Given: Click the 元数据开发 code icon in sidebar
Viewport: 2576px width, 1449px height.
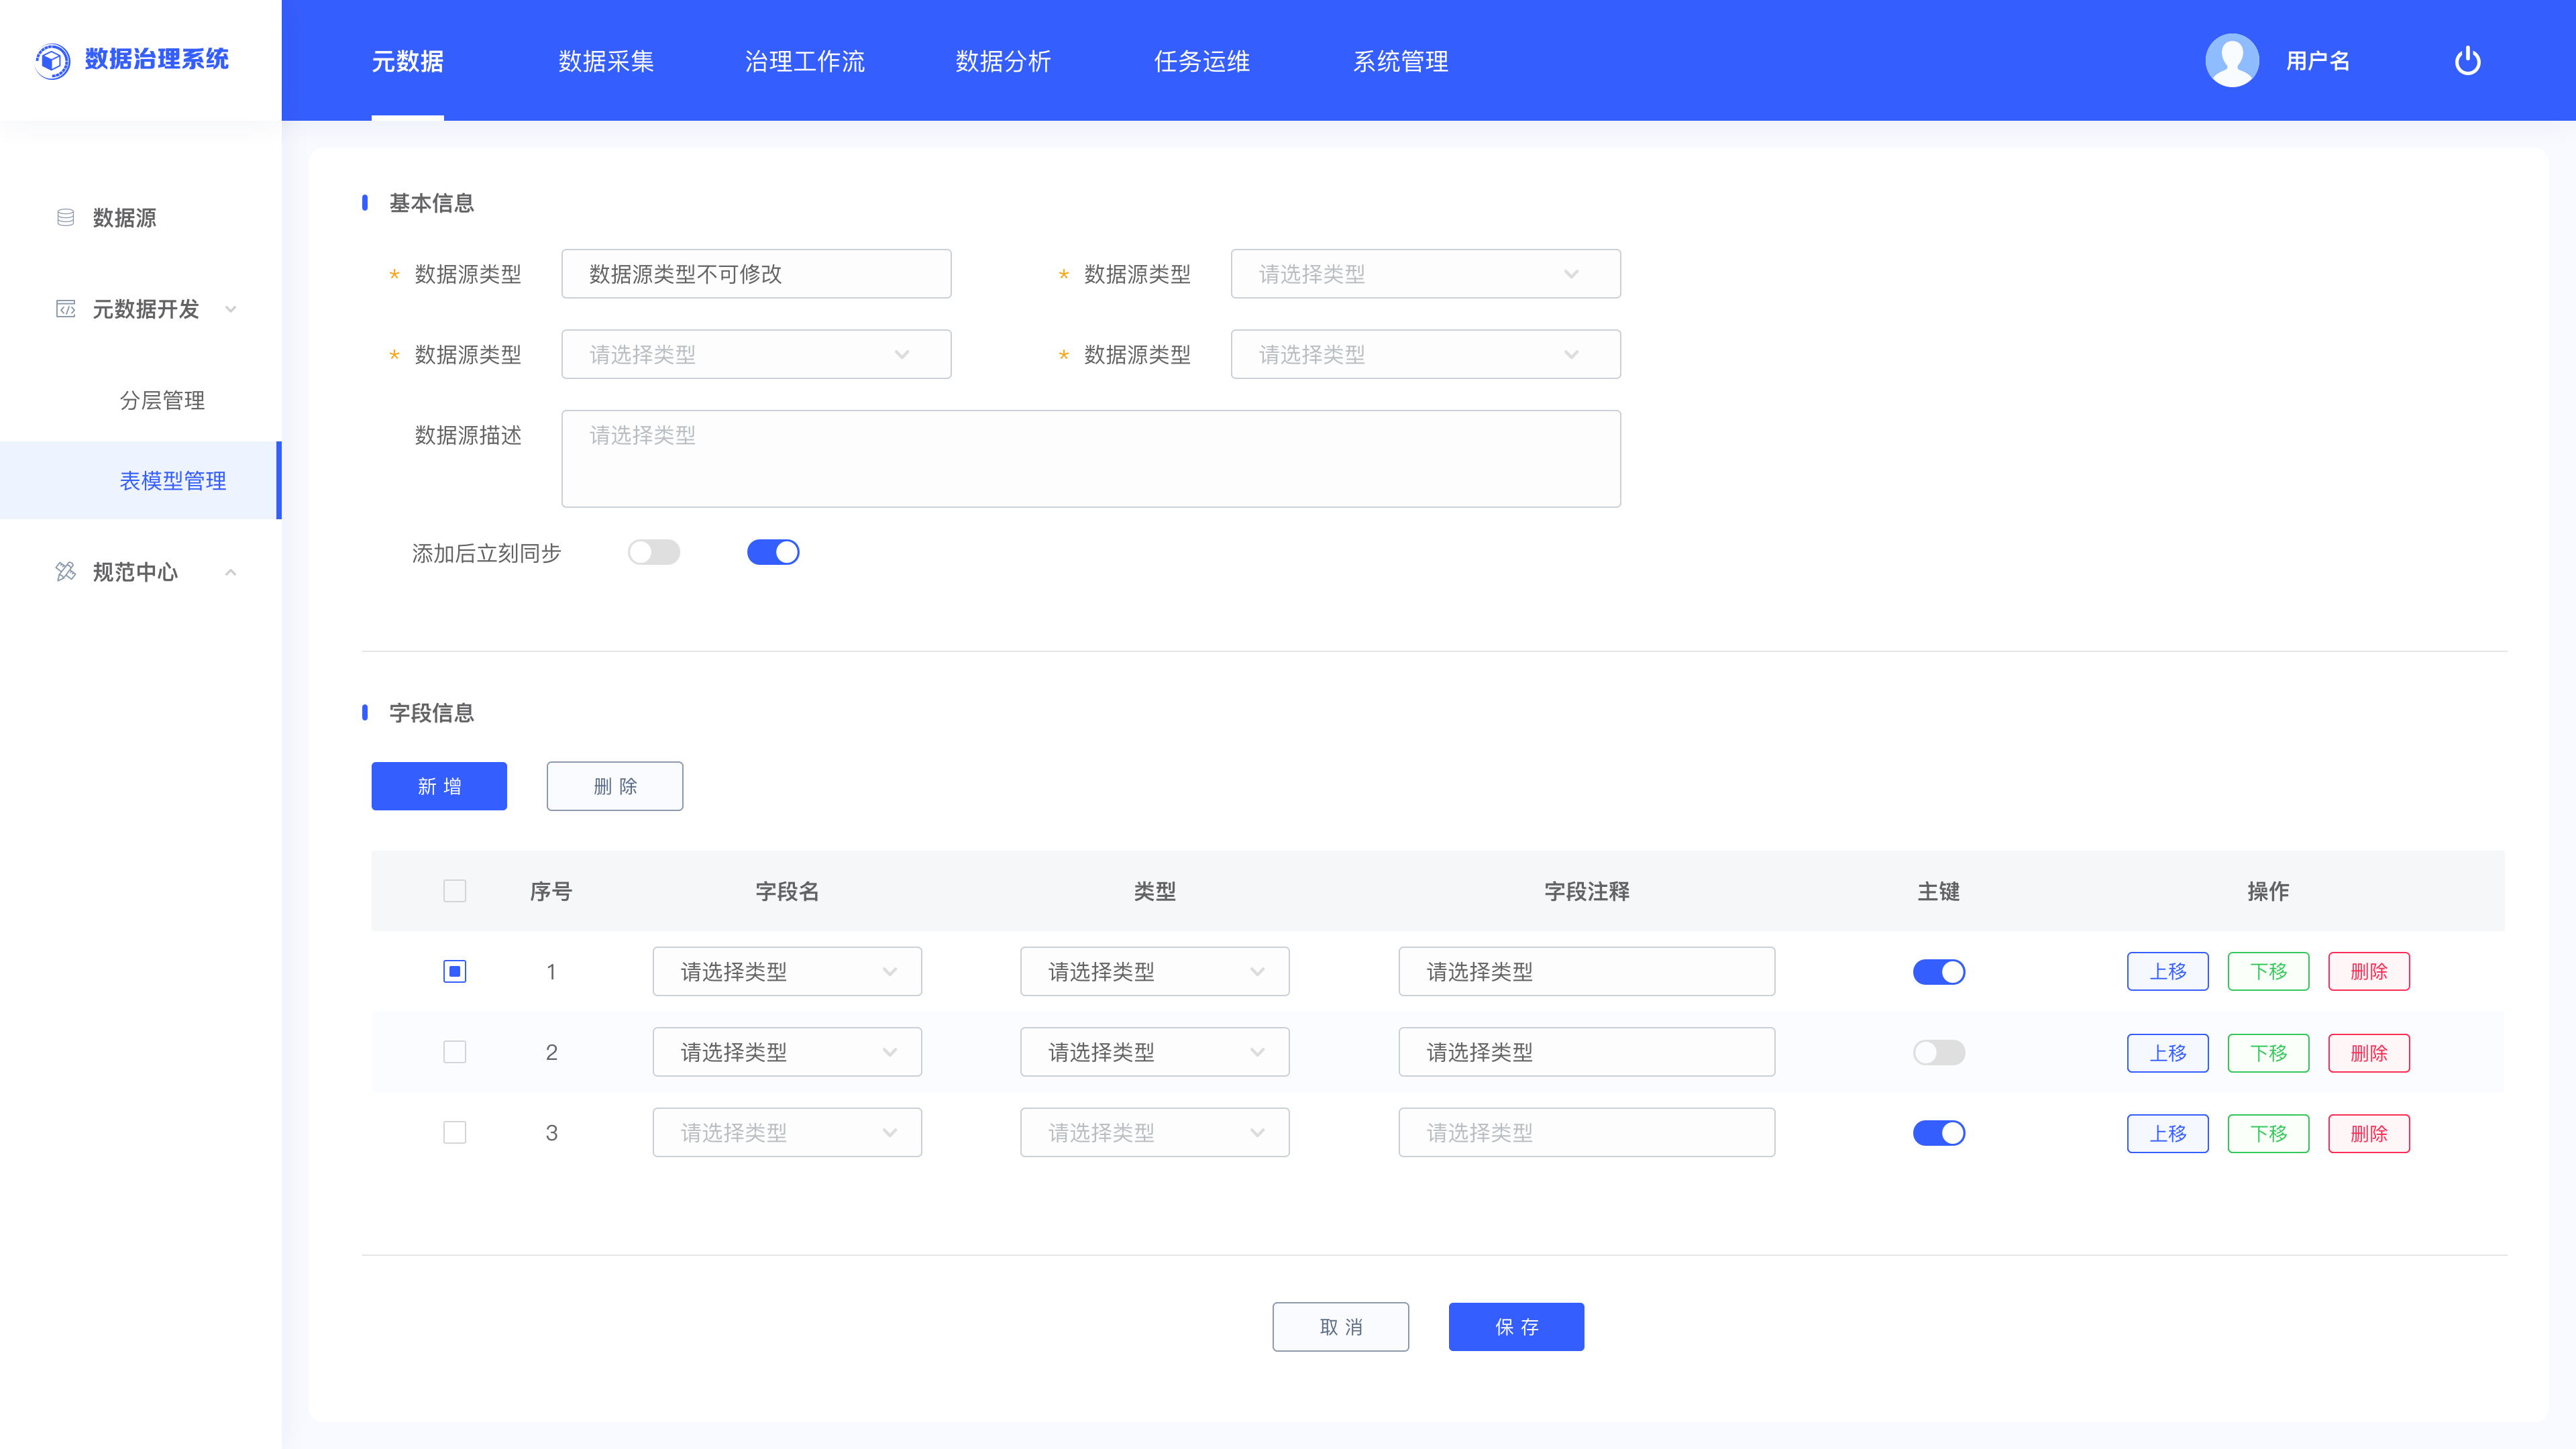Looking at the screenshot, I should pyautogui.click(x=66, y=309).
